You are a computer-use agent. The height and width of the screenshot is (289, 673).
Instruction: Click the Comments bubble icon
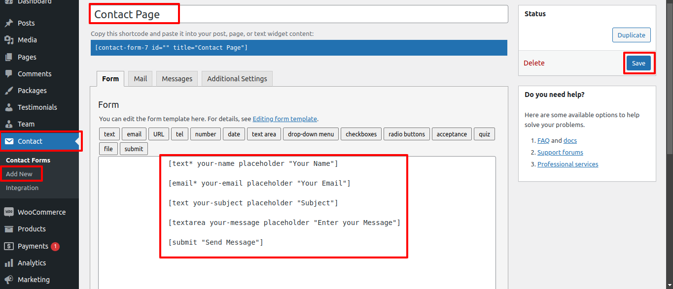click(8, 74)
